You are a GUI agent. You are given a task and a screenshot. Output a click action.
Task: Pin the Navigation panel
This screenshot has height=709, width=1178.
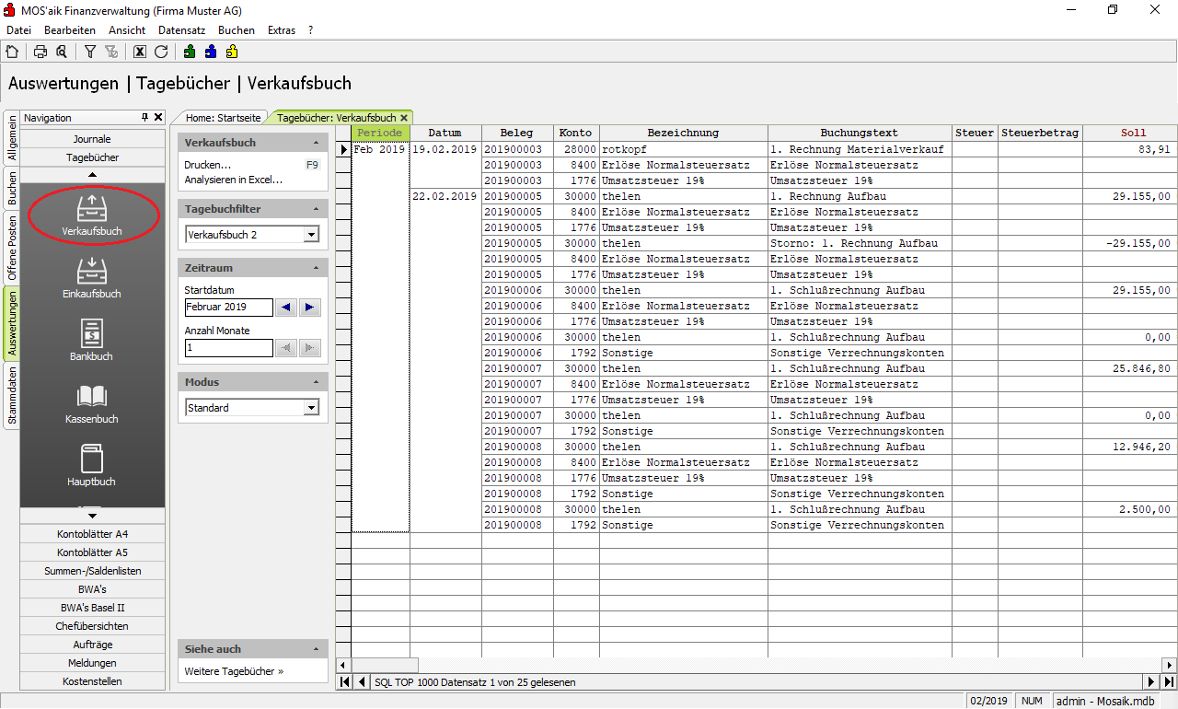click(144, 118)
